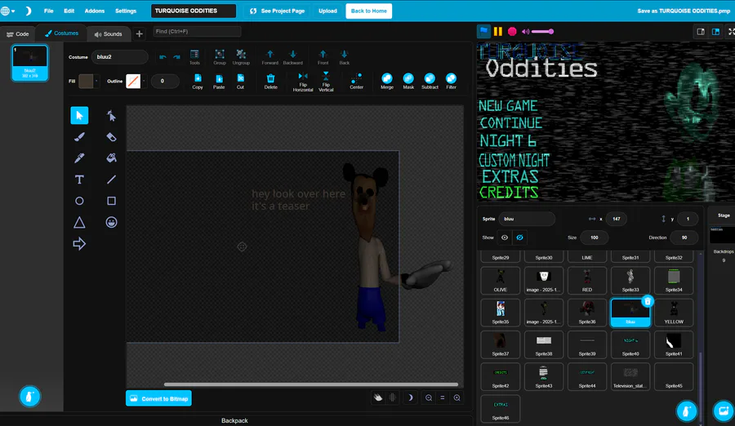
Task: Switch to the Sounds tab
Action: point(109,33)
